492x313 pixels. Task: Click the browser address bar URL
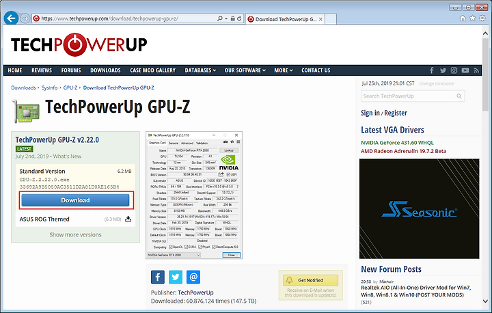pyautogui.click(x=110, y=18)
